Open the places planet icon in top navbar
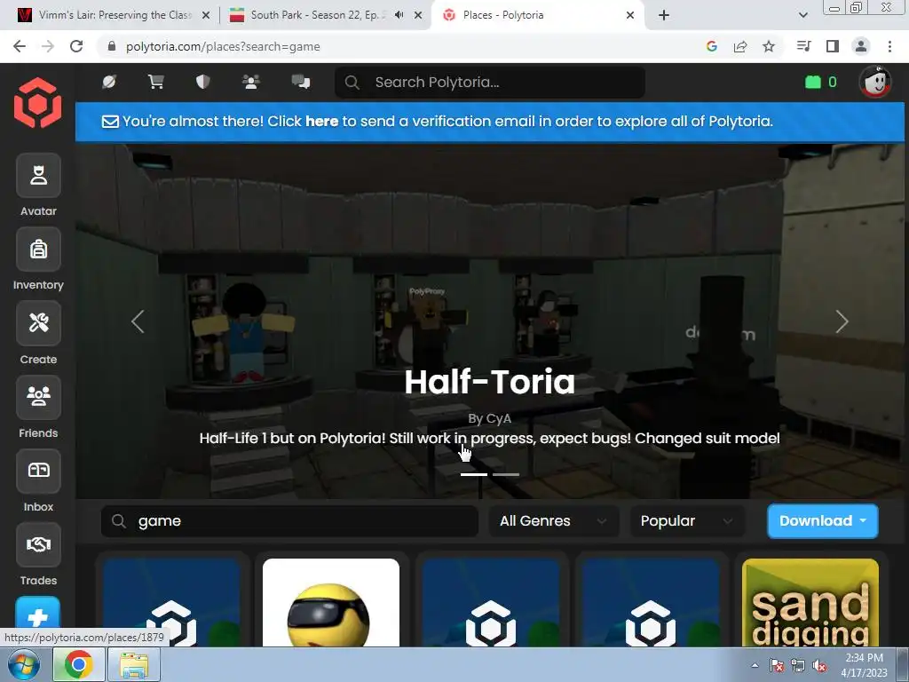This screenshot has height=682, width=909. click(x=109, y=82)
